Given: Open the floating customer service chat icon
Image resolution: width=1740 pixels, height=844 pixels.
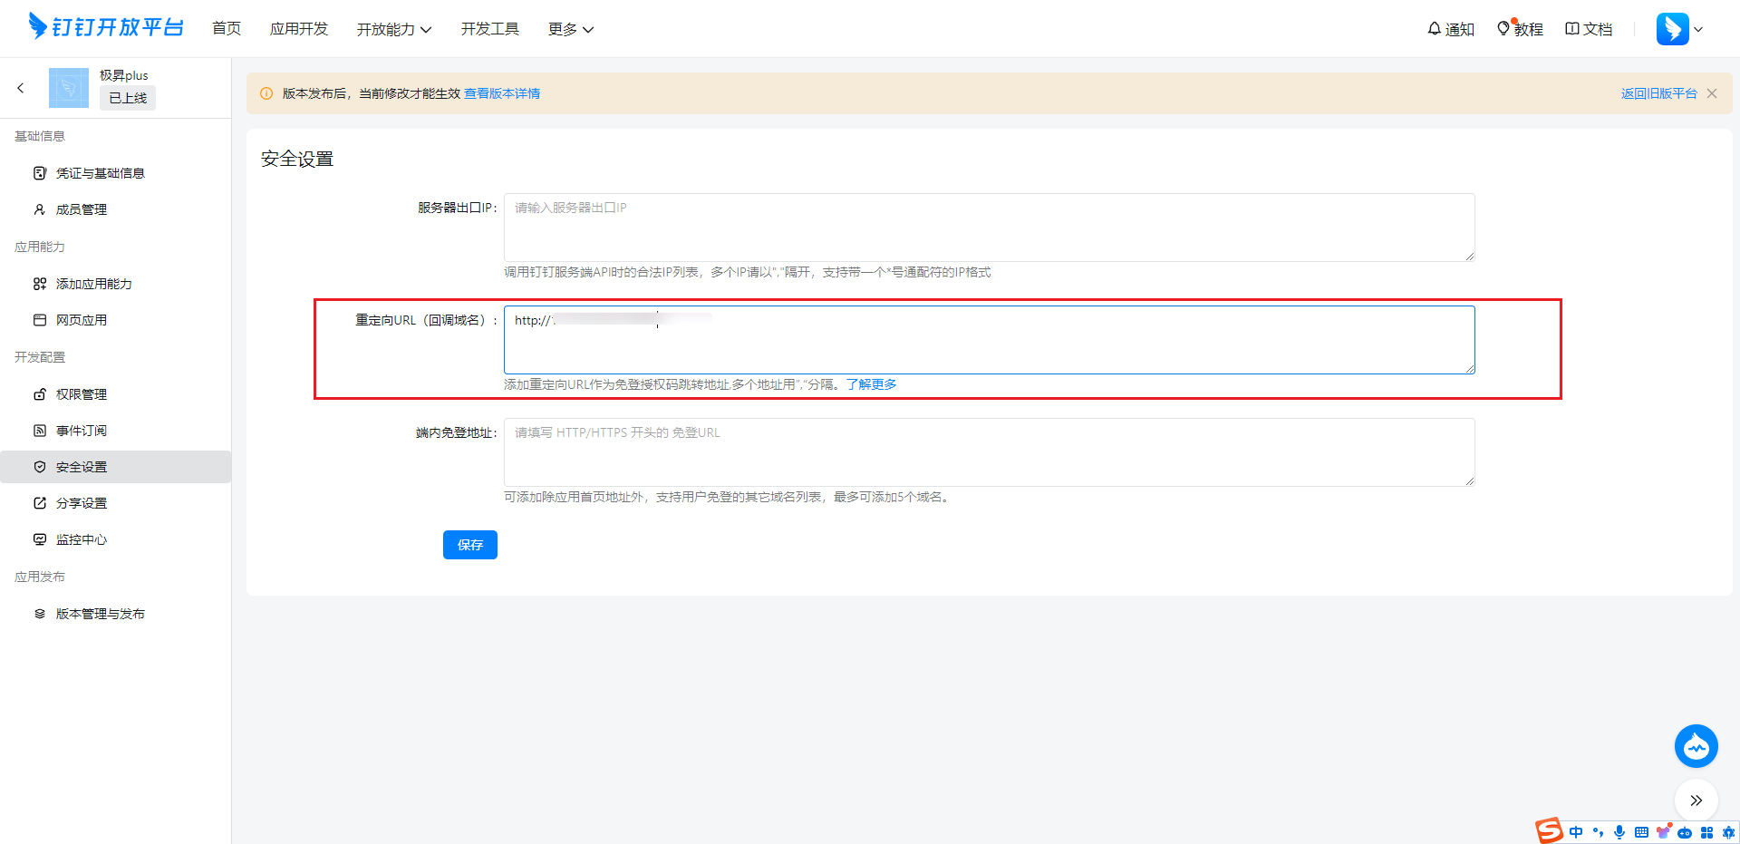Looking at the screenshot, I should pos(1696,747).
